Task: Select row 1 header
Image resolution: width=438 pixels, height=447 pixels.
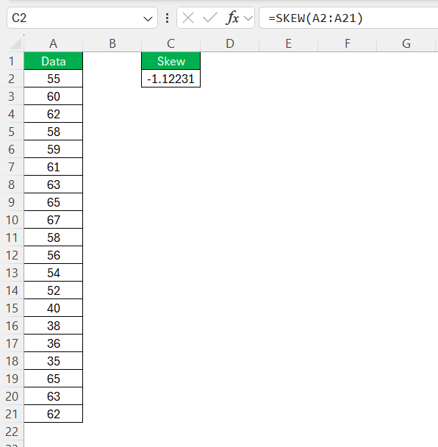Action: 12,61
